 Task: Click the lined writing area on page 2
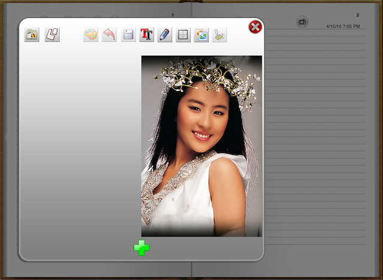point(317,150)
